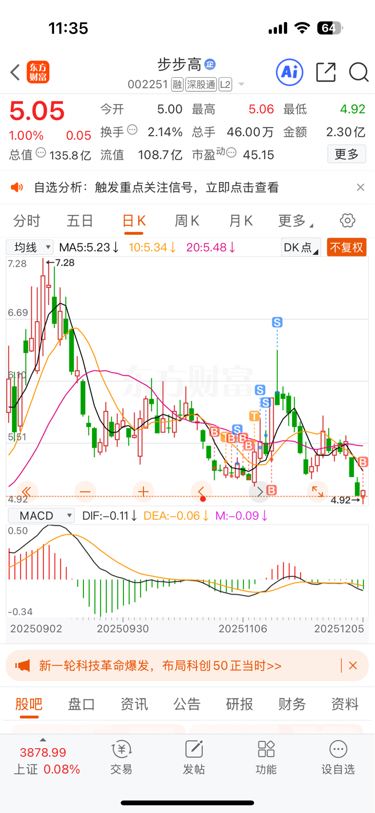Zoom in chart with plus button
The width and height of the screenshot is (375, 813).
coord(143,491)
